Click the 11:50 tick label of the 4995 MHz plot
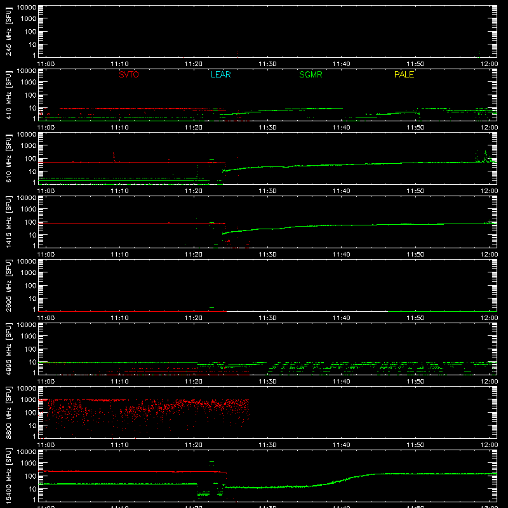 point(415,382)
